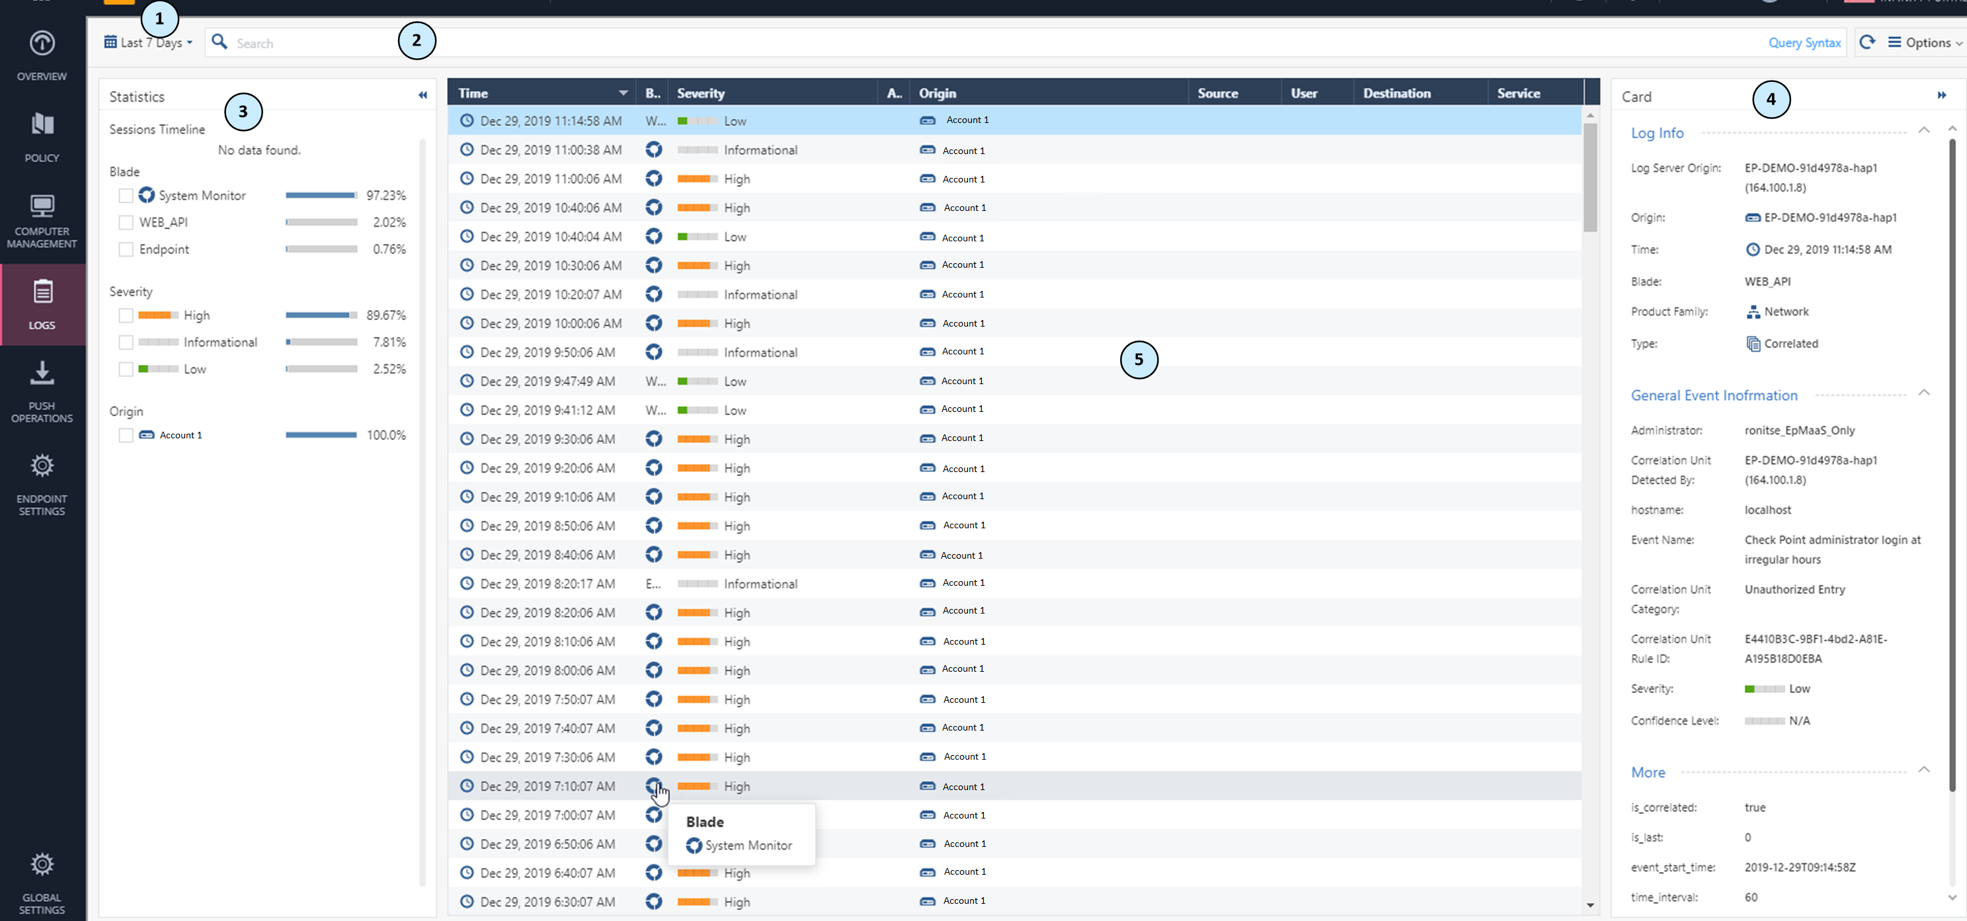
Task: Check the Informational severity filter
Action: point(126,342)
